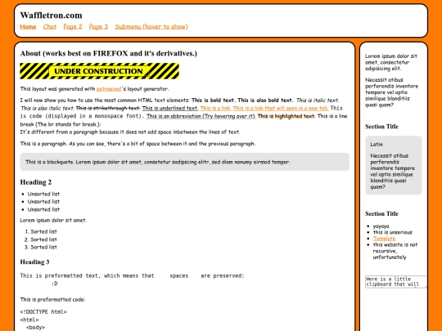This screenshot has width=442, height=331.
Task: Click the 'This is a link.' hyperlink
Action: click(215, 108)
